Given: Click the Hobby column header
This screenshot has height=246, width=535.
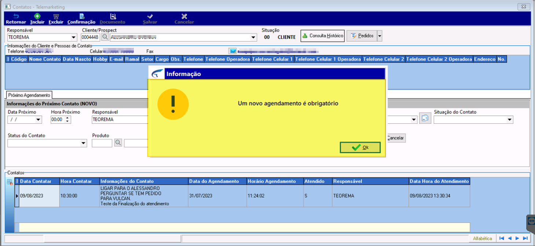Looking at the screenshot, I should click(100, 59).
